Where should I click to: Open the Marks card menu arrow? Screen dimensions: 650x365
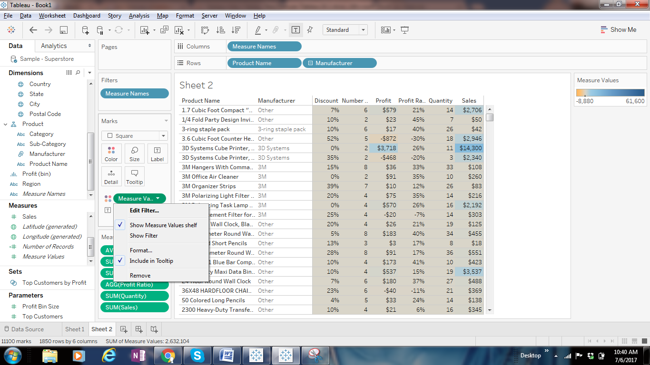(166, 121)
